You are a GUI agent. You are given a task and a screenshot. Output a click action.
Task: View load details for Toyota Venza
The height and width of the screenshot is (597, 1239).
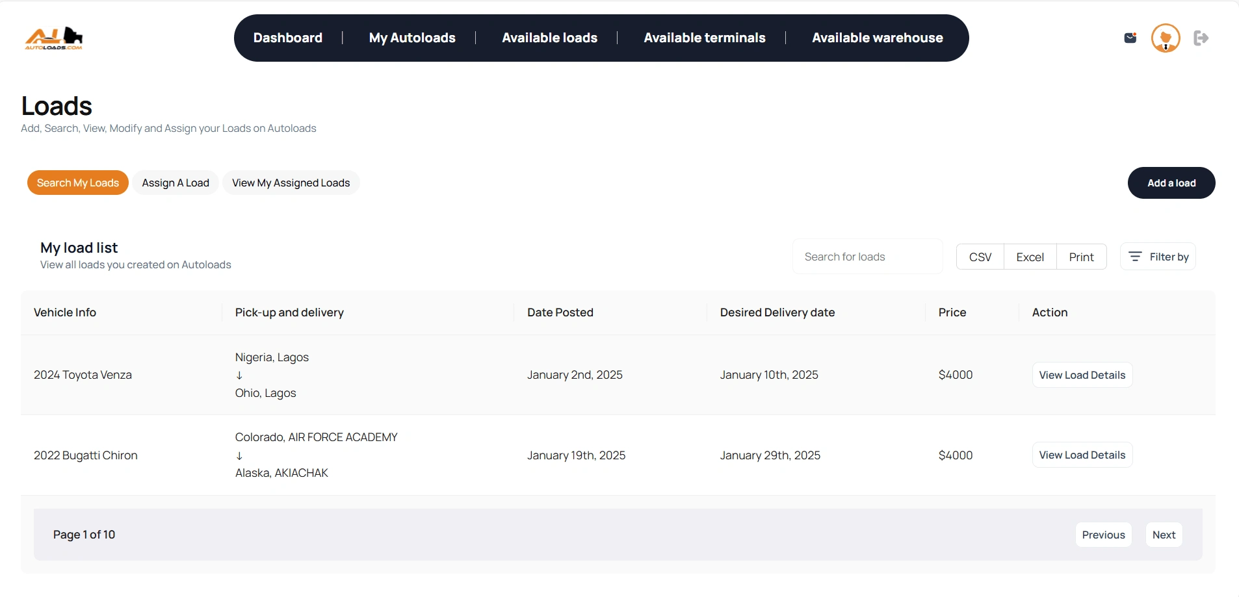point(1082,375)
